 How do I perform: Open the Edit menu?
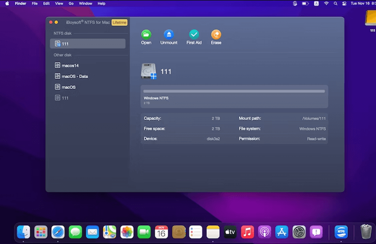click(x=46, y=3)
